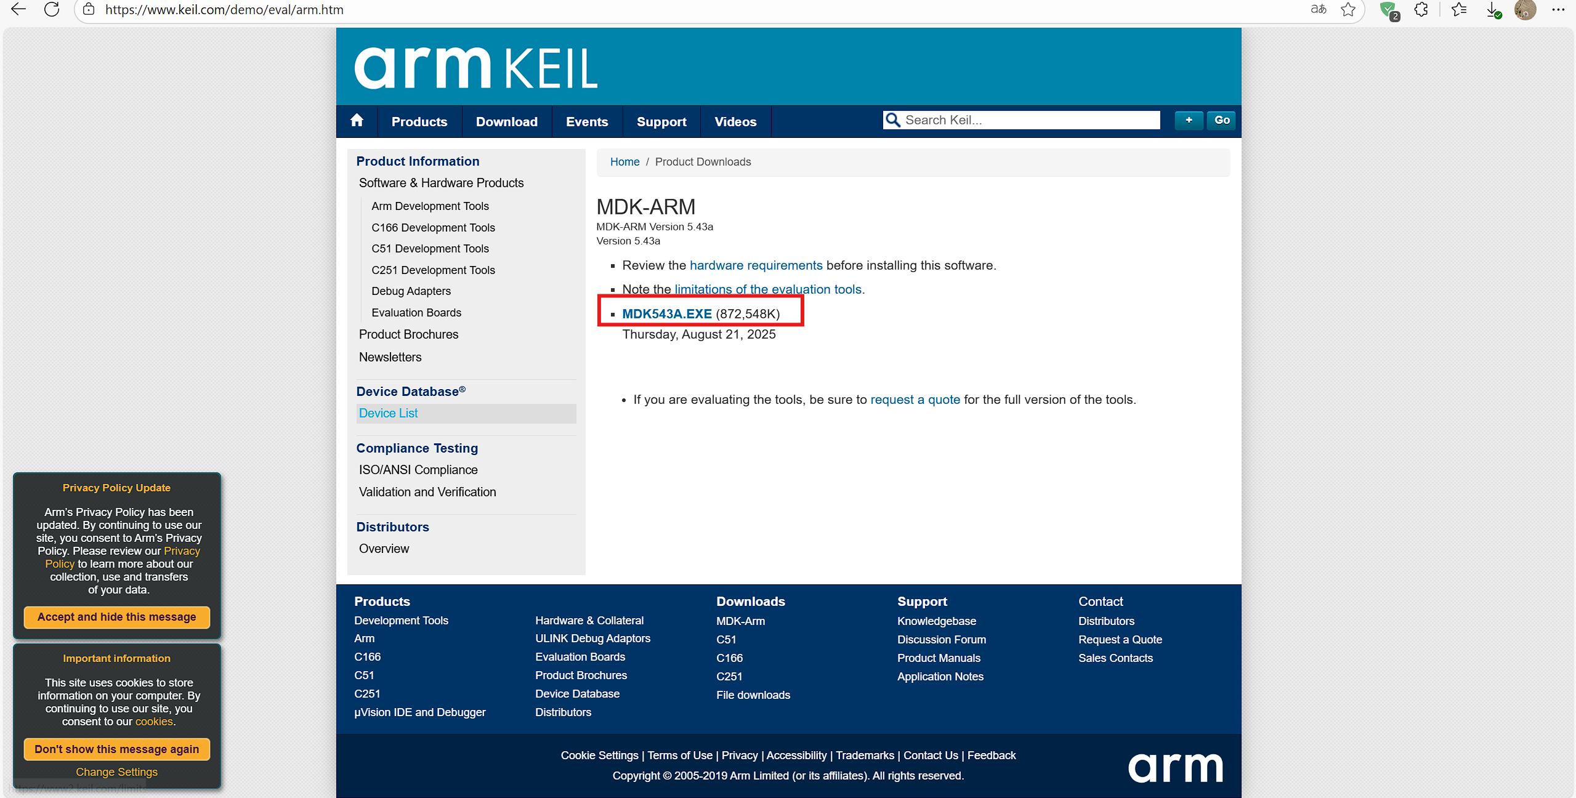Open footer Discussion Forum link
Screen dimensions: 1576x798
[941, 640]
